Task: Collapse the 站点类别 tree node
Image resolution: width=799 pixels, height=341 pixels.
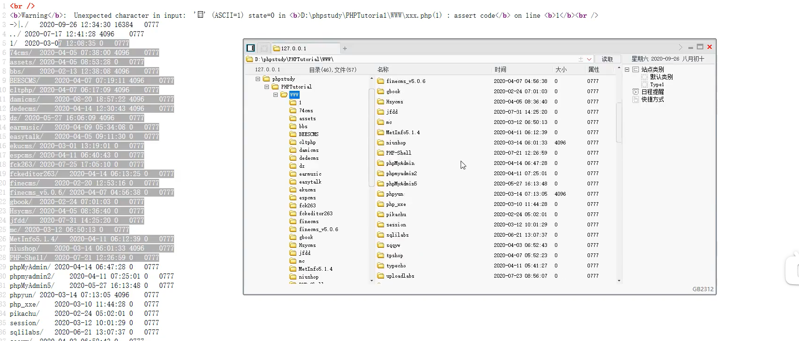Action: pos(627,69)
